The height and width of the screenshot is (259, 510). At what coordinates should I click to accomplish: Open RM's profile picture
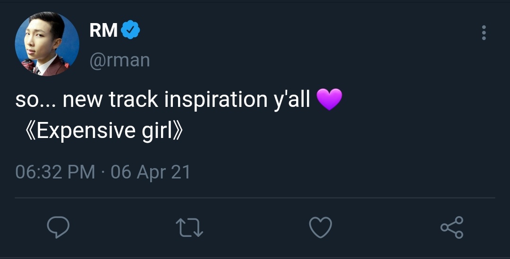click(47, 44)
